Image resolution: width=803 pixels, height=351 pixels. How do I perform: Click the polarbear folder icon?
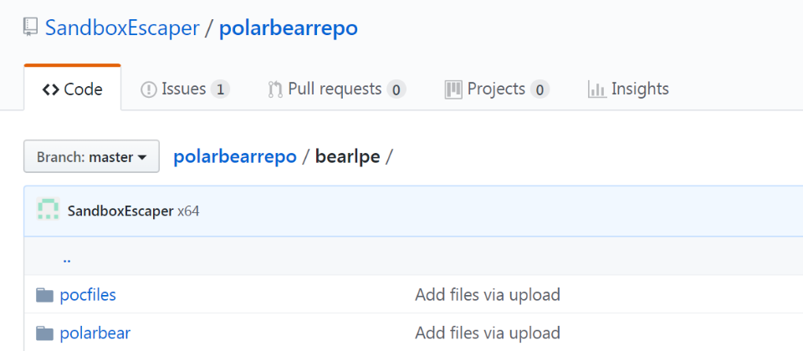pos(45,333)
